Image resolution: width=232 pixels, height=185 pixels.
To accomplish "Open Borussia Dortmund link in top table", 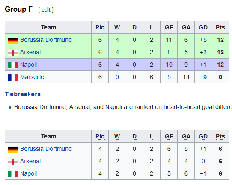I will [x=46, y=40].
